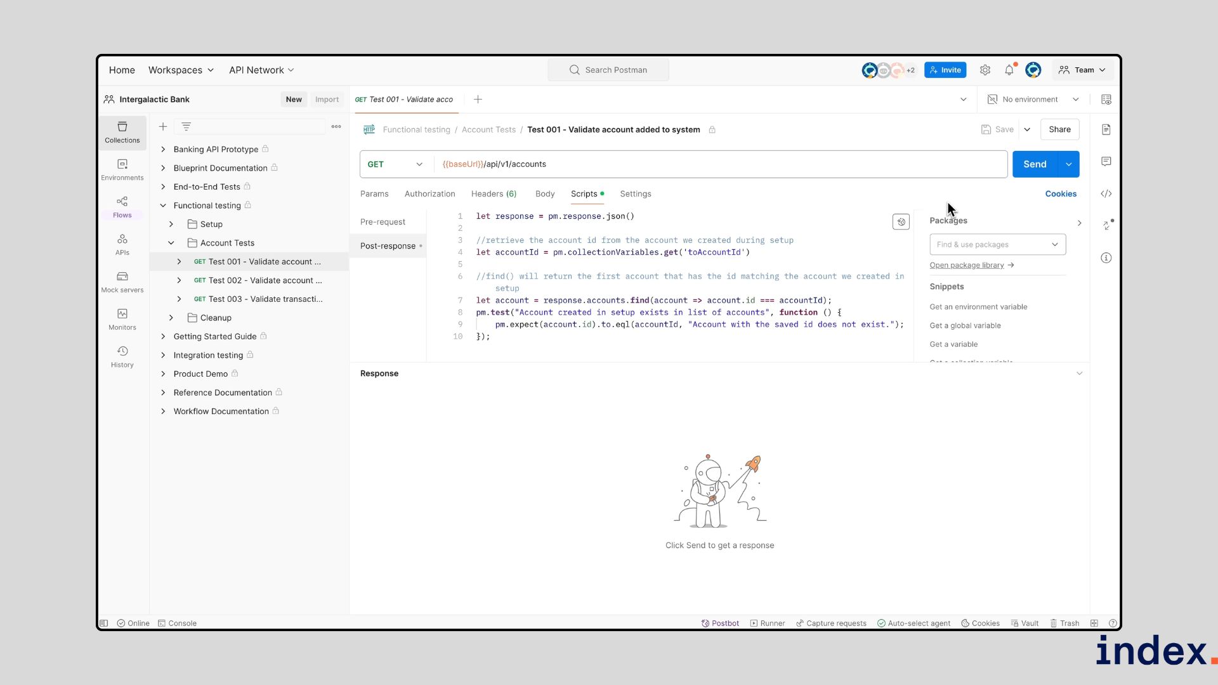Open the Console from the status bar
Image resolution: width=1218 pixels, height=685 pixels.
coord(178,623)
